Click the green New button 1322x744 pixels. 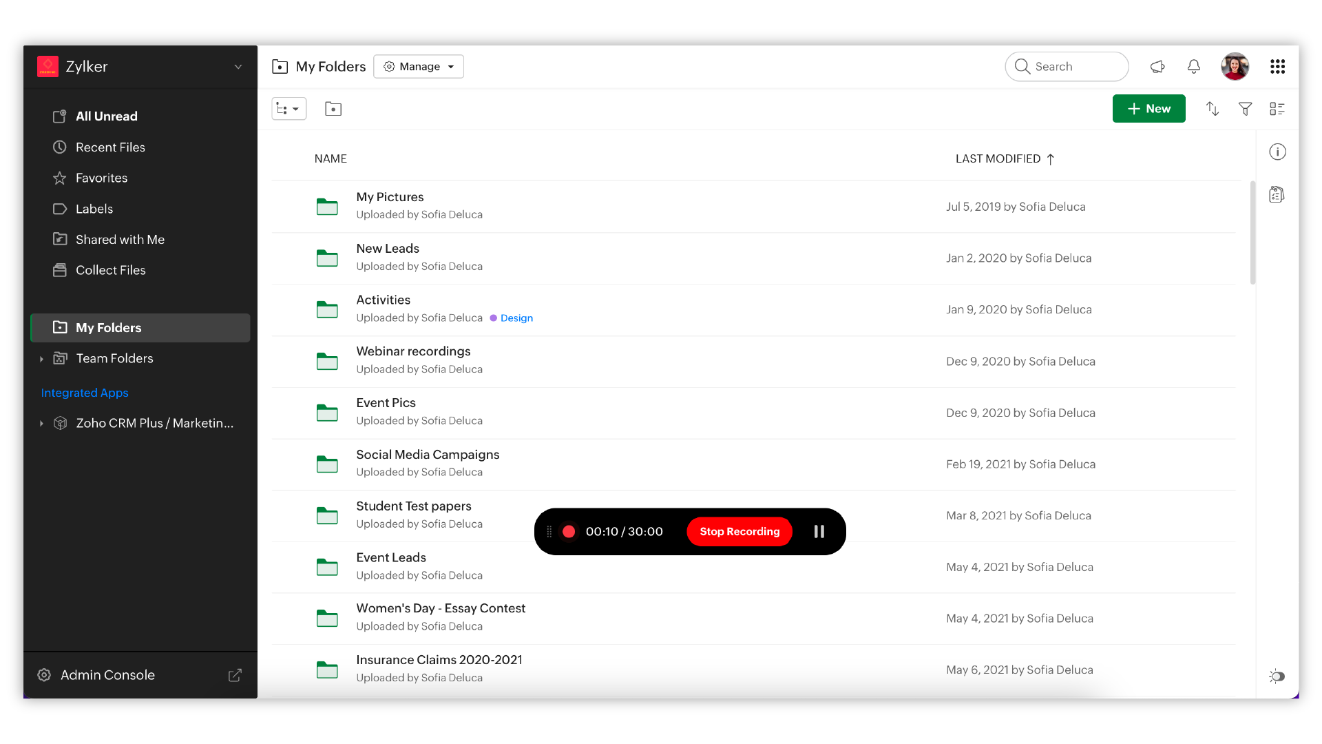(1148, 109)
